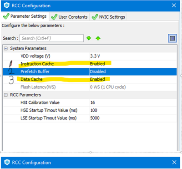Click the 0 WS (1 CPU cycle) value
Image resolution: width=182 pixels, height=169 pixels.
coord(108,87)
